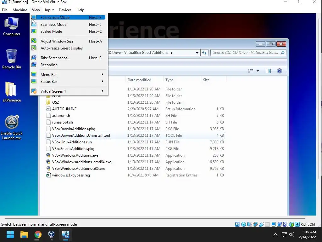
Task: Sort by Type column header
Action: (182, 80)
